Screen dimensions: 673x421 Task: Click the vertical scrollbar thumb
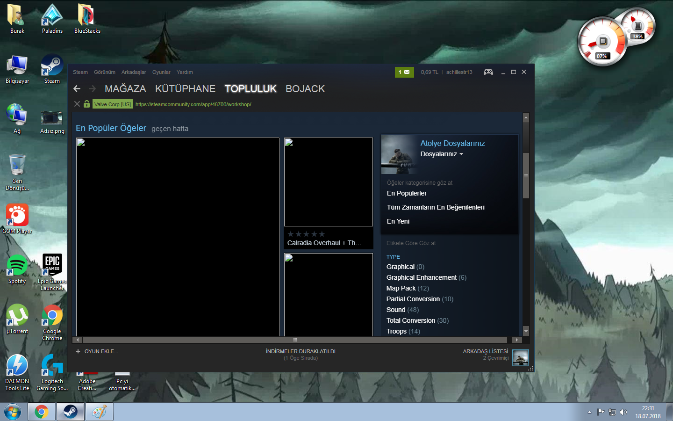[x=526, y=175]
